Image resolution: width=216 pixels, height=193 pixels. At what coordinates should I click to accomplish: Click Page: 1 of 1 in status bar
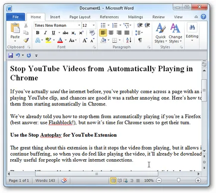point(19,181)
